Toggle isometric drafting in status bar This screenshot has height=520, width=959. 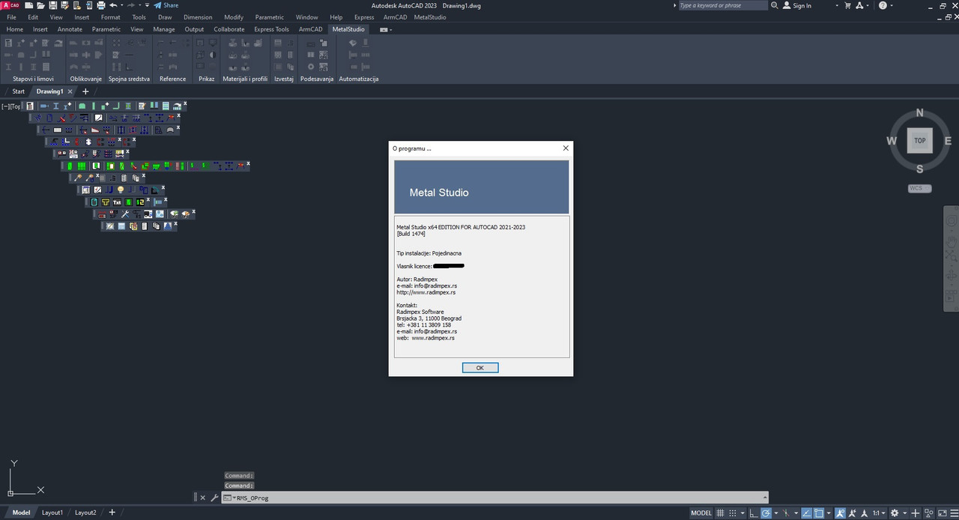787,513
